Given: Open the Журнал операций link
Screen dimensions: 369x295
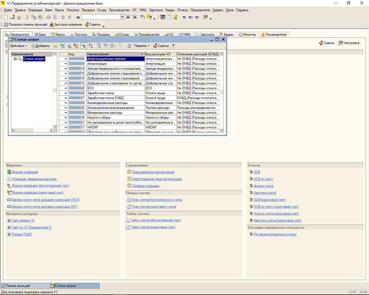Looking at the screenshot, I should pyautogui.click(x=25, y=172).
